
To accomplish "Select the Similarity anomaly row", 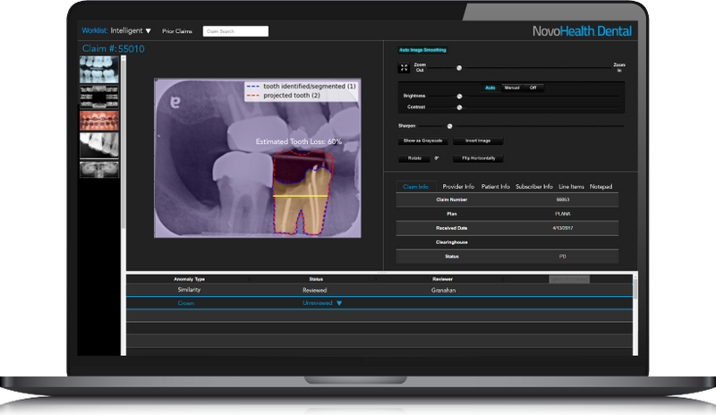I will click(379, 290).
